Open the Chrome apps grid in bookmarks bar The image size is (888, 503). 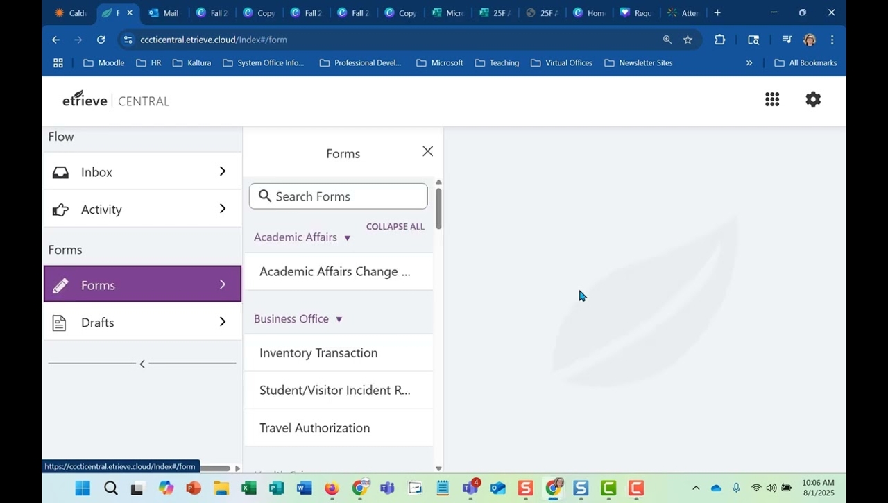pyautogui.click(x=58, y=62)
